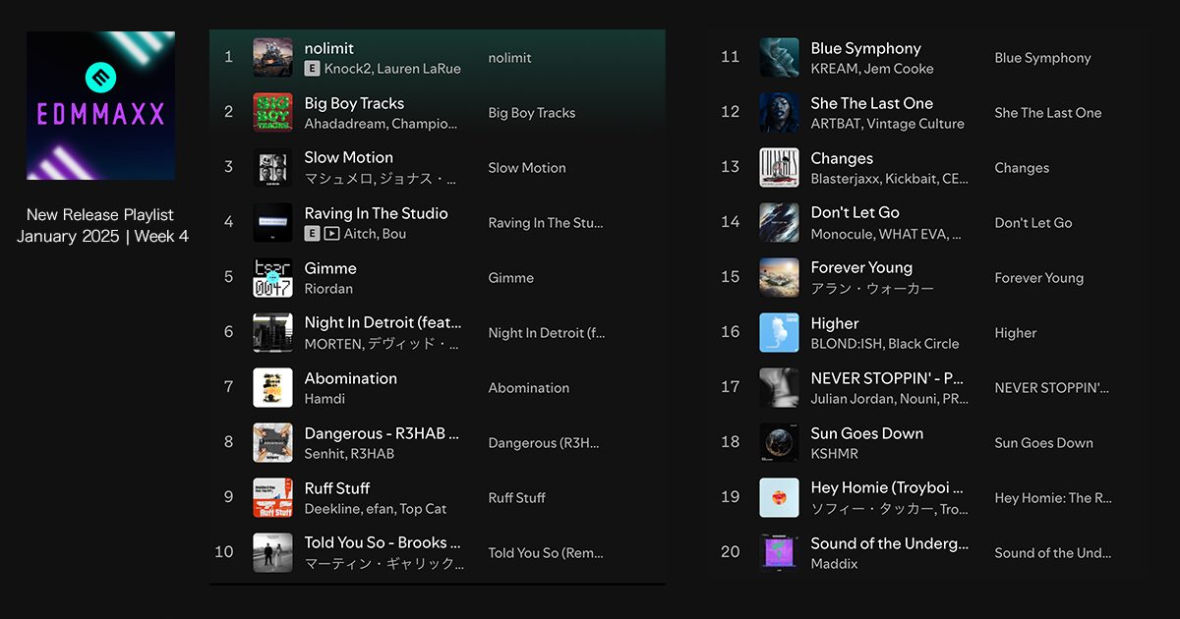Open the nolimit album artwork
Viewport: 1180px width, 619px height.
click(x=272, y=58)
